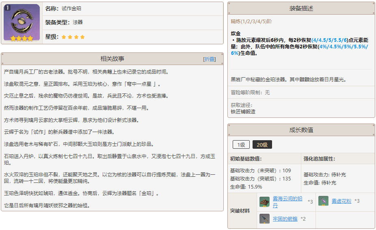Select the 20级 level tab
376x230 pixels.
(x=262, y=145)
